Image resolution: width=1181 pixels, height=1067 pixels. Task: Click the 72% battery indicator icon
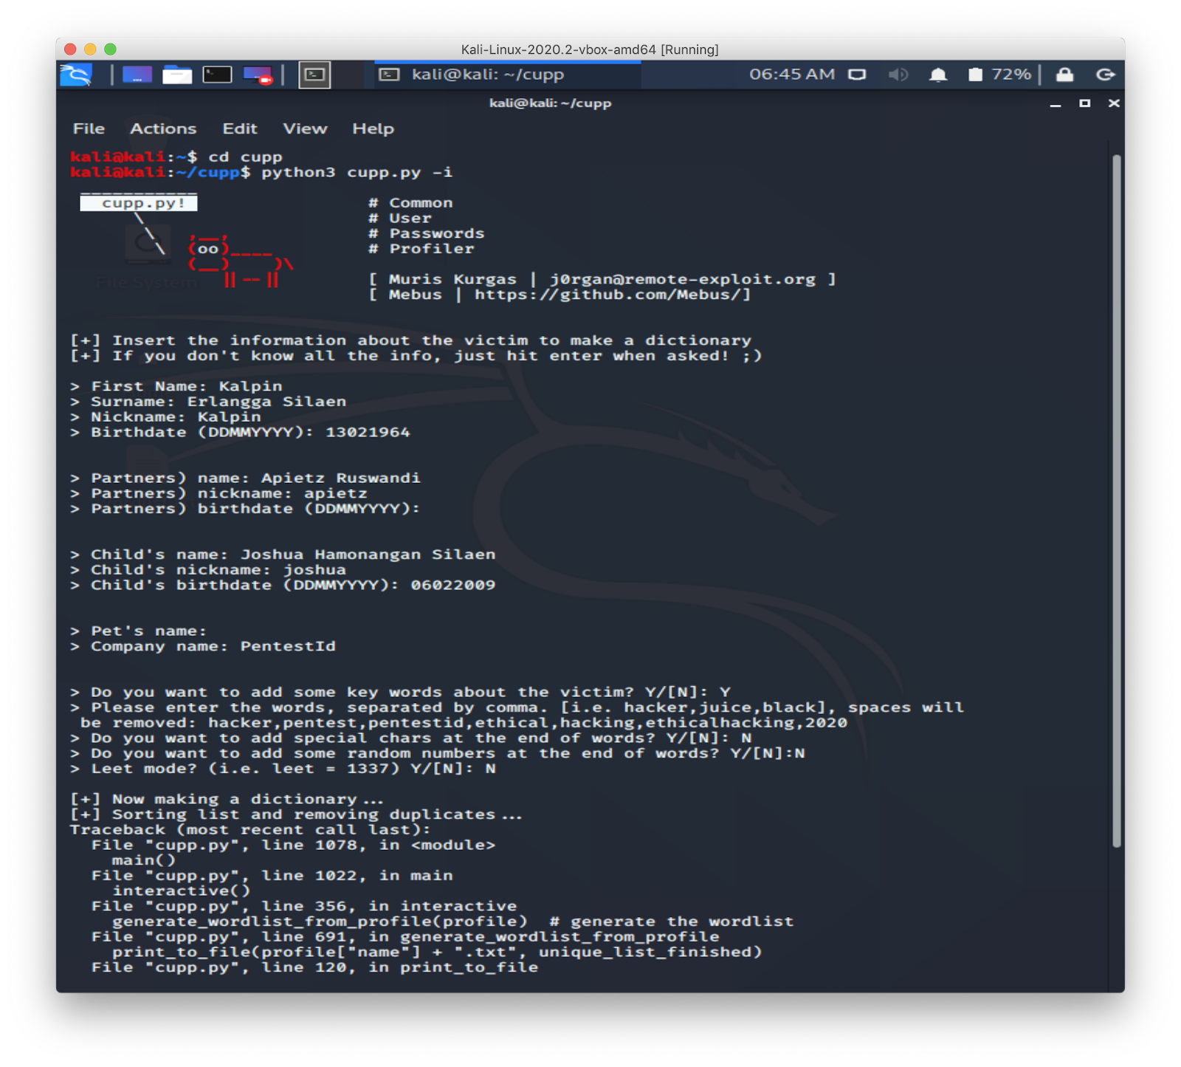[975, 75]
